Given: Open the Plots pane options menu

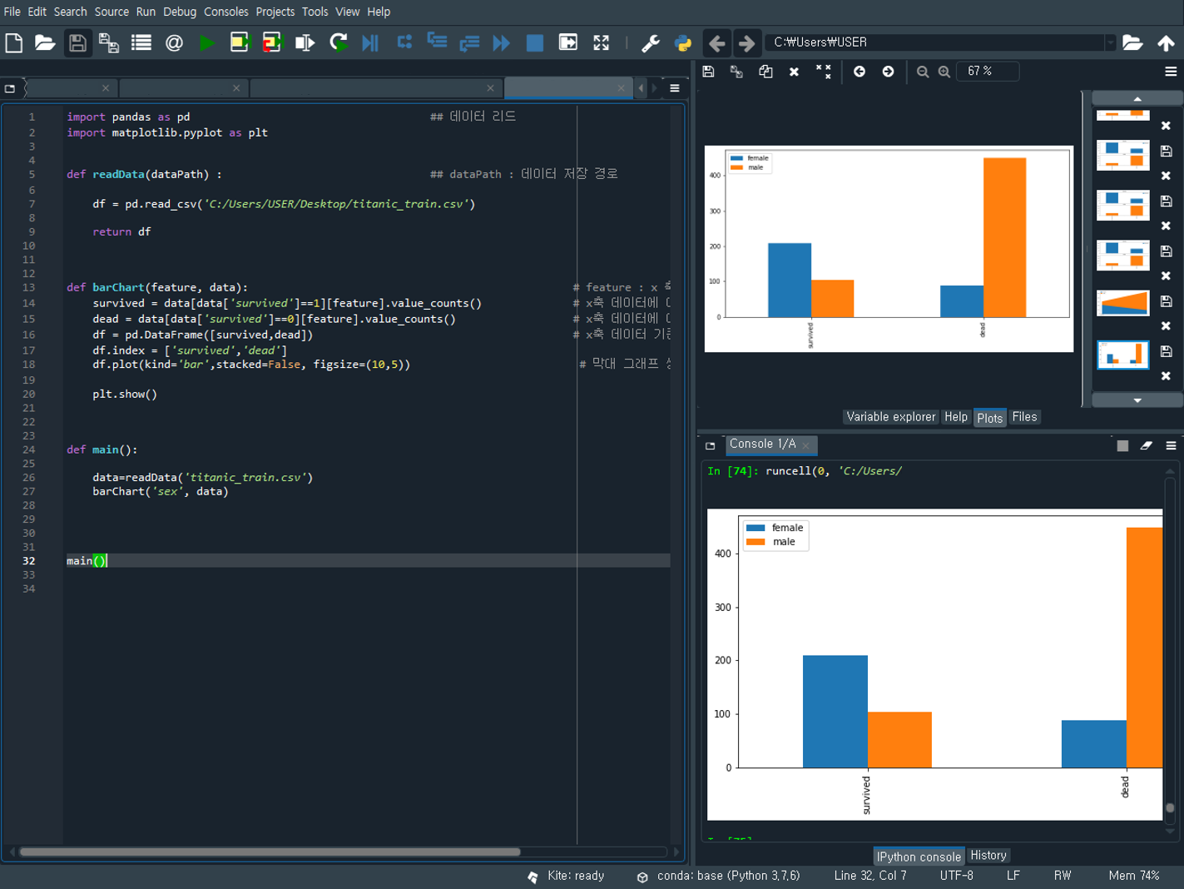Looking at the screenshot, I should pos(1171,72).
